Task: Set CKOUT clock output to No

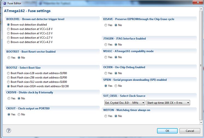Action: 19,115
